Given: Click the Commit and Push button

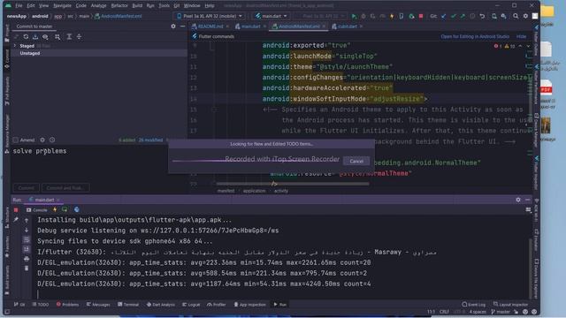Looking at the screenshot, I should point(65,188).
